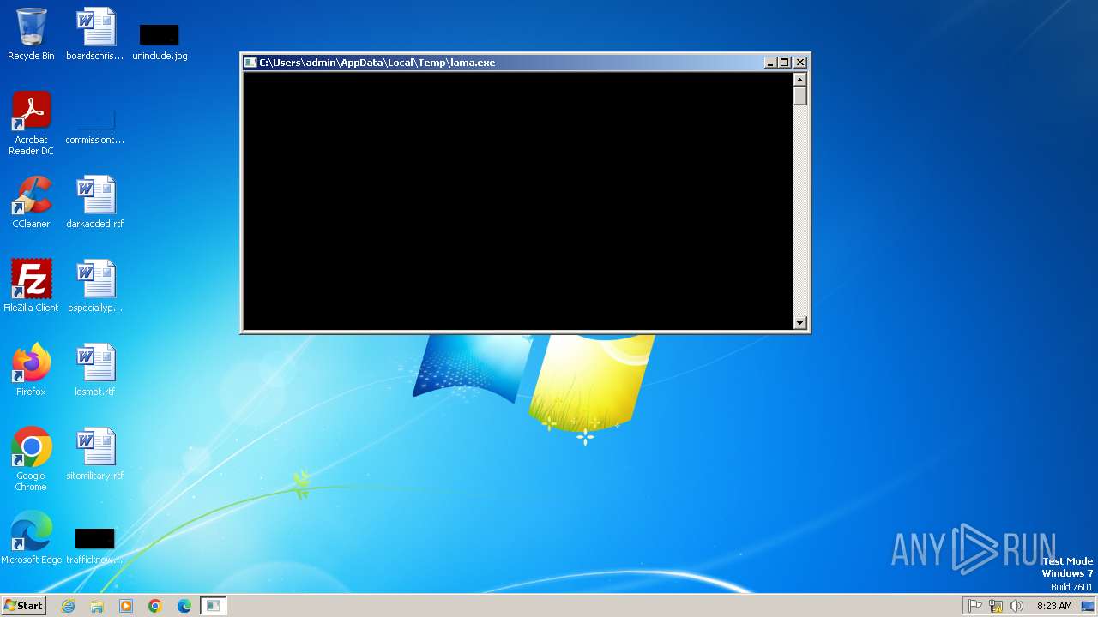
Task: Click console scrollbar up arrow
Action: coord(800,79)
